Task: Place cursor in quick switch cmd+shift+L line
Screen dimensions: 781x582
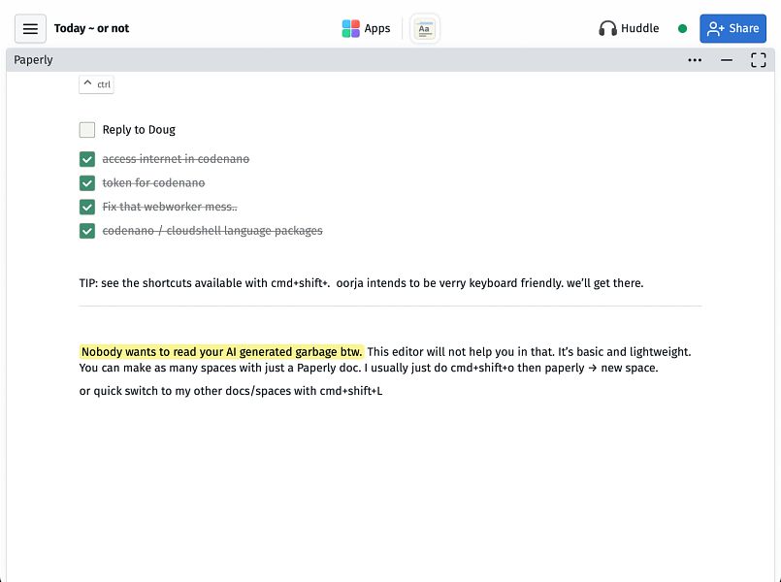Action: coord(231,391)
